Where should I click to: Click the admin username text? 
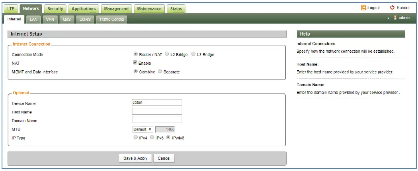coord(404,18)
